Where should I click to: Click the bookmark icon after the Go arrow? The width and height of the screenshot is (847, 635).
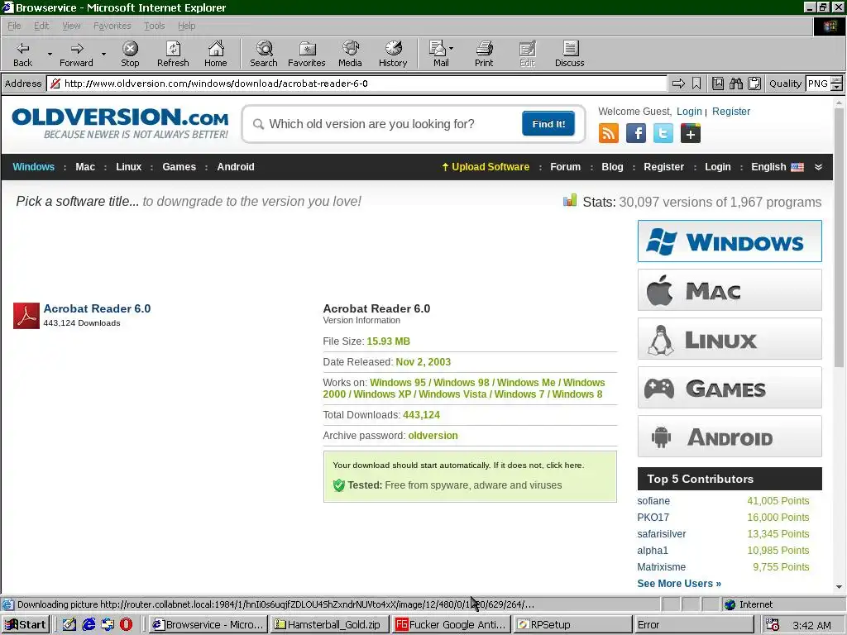(696, 84)
